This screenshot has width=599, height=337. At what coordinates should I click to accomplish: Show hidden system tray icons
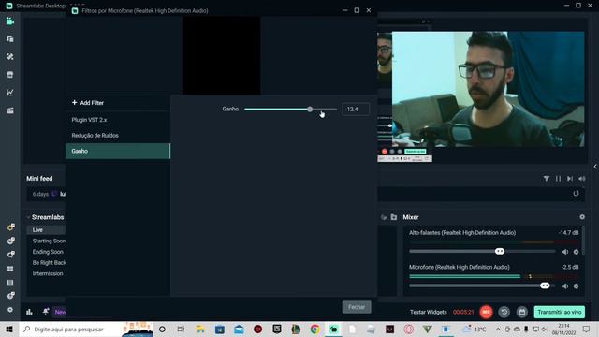pos(498,329)
